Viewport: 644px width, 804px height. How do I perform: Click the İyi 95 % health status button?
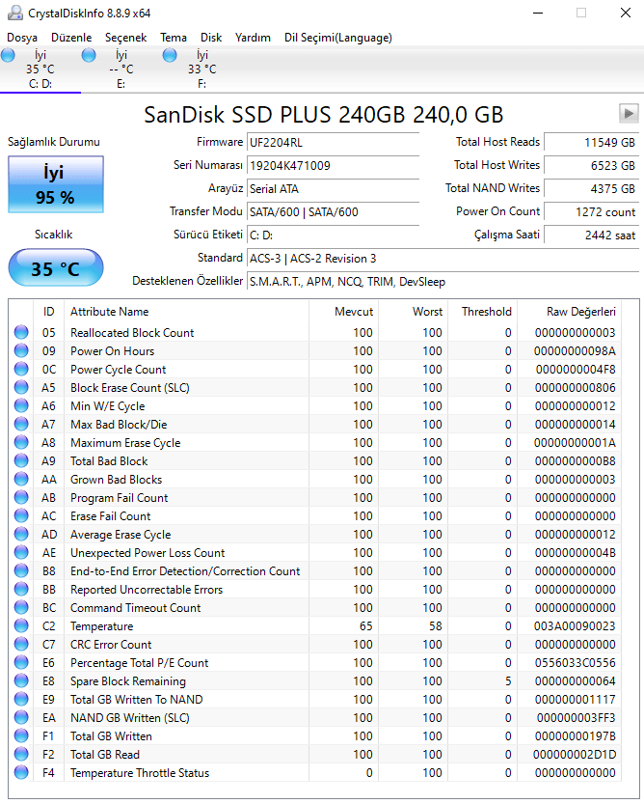(x=55, y=184)
